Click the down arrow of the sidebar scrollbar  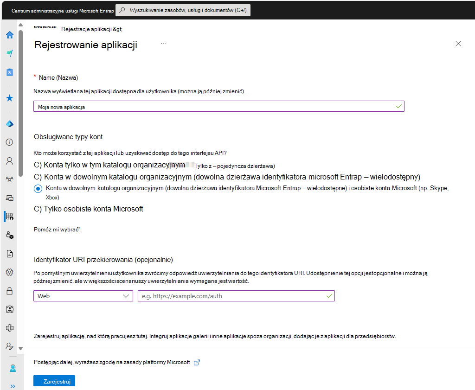point(20,349)
